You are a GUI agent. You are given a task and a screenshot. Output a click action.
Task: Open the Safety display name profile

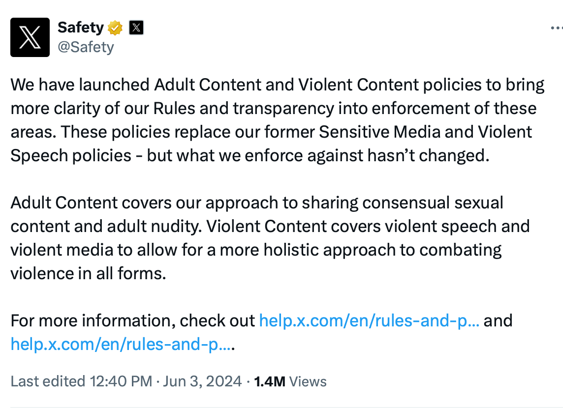click(80, 27)
